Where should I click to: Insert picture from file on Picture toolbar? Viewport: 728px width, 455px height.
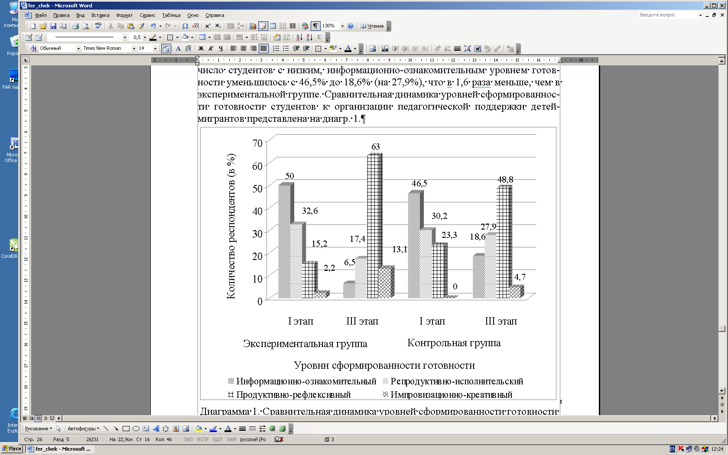pyautogui.click(x=373, y=49)
